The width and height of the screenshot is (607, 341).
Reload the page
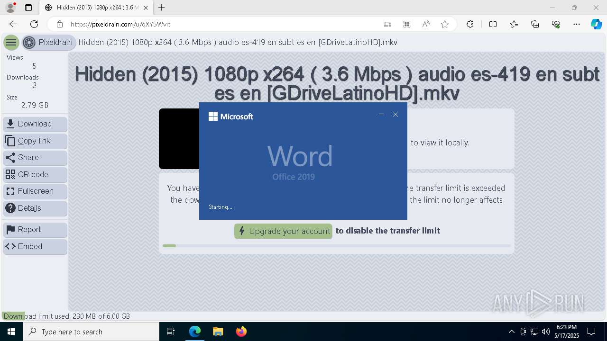point(34,24)
